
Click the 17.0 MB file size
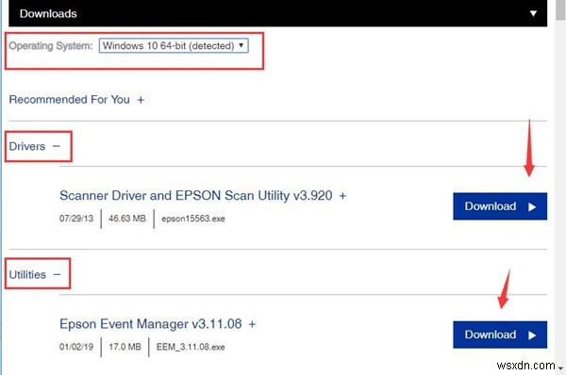point(125,347)
